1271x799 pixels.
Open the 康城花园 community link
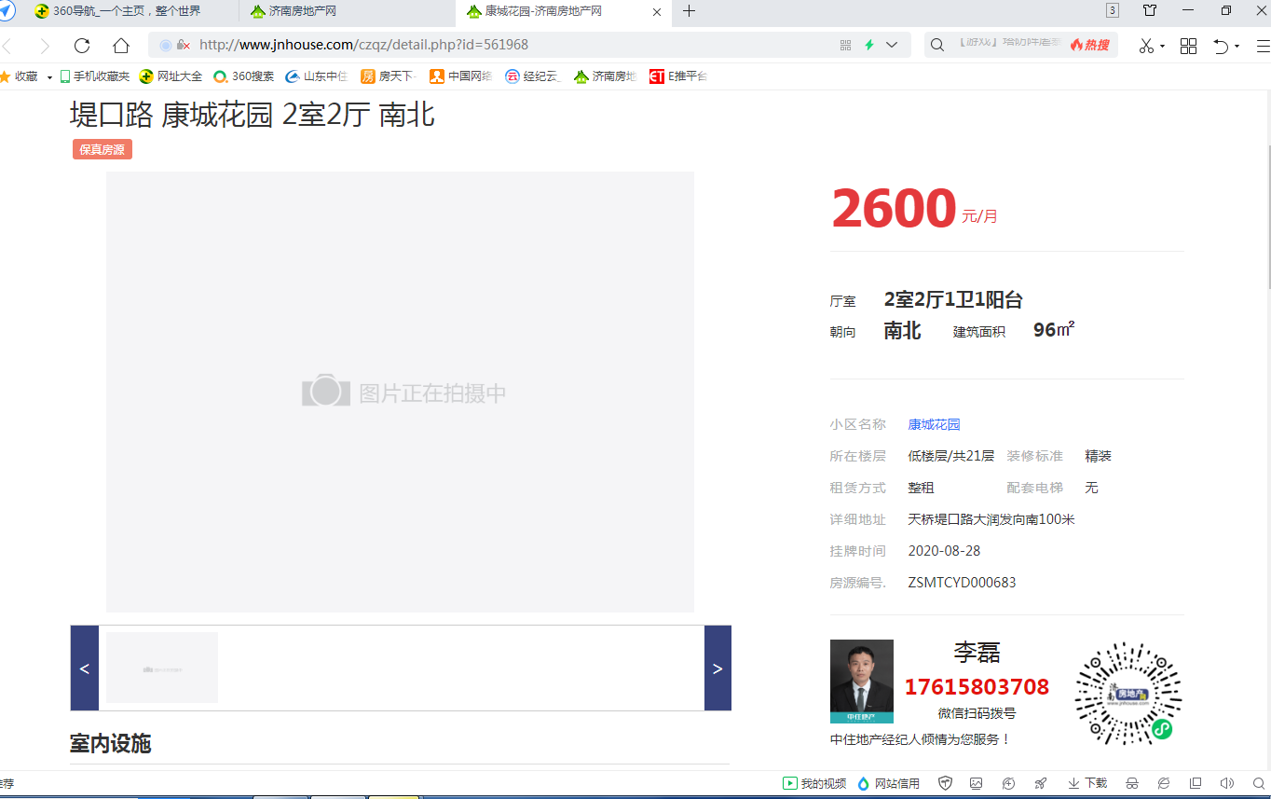(934, 424)
